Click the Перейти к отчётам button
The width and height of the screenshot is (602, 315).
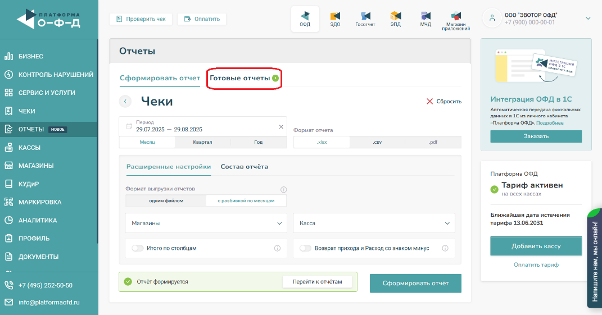tap(317, 281)
